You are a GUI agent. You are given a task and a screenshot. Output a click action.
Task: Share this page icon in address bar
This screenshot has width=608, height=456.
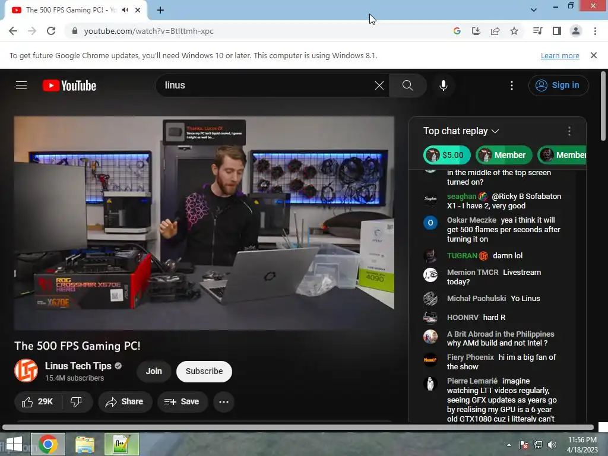[x=495, y=31]
